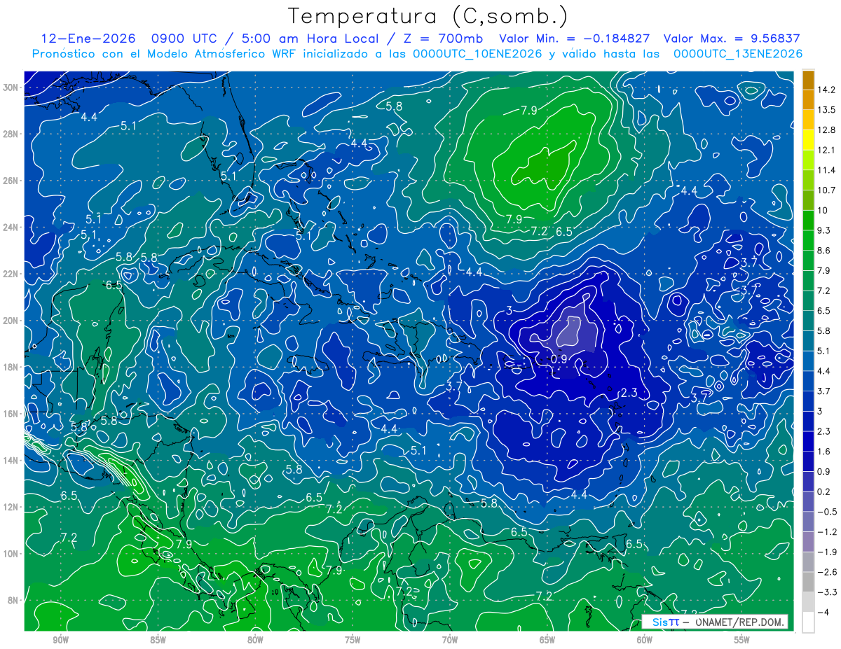Click the "Valor Min. = -0.184827" text
Viewport: 841px width, 649px height.
[574, 39]
